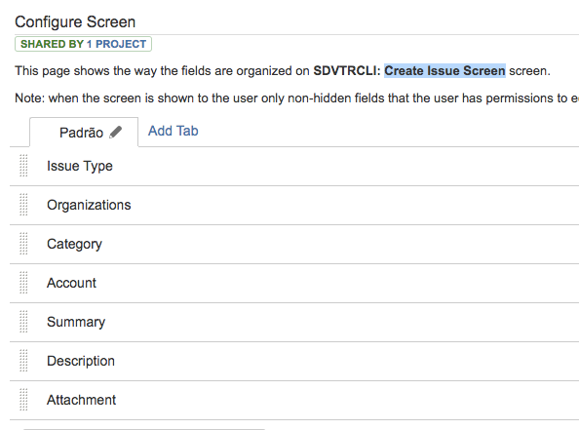Select the Issue Type field row
Image resolution: width=579 pixels, height=430 pixels.
(294, 166)
